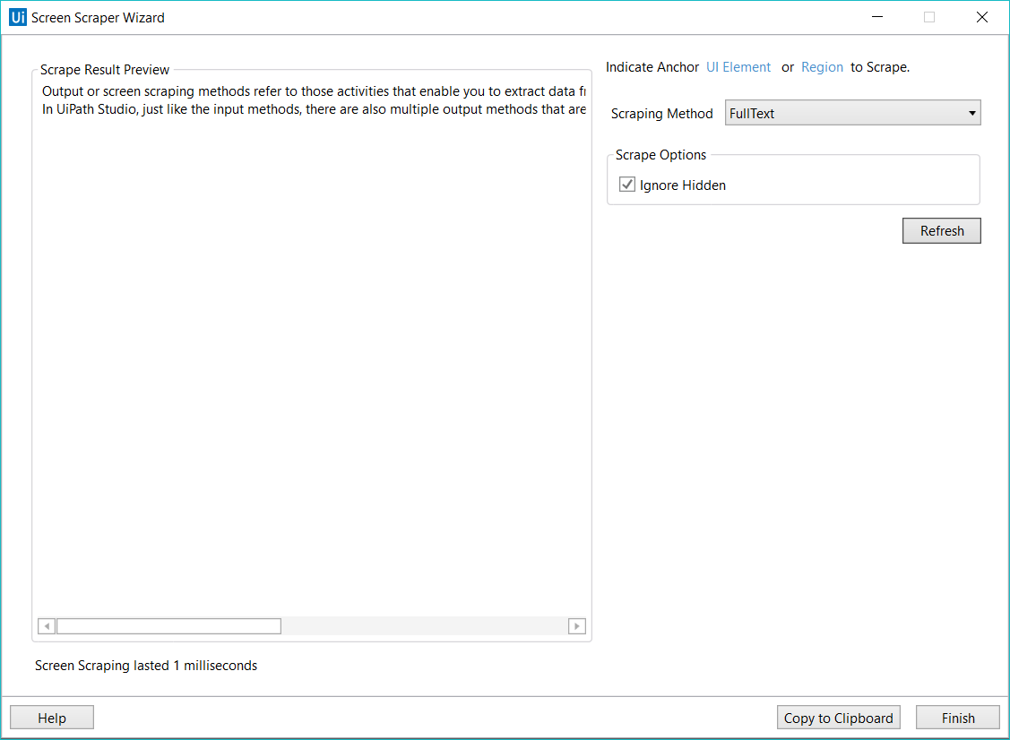Click the horizontal scrollbar left arrow
1010x740 pixels.
pos(47,626)
